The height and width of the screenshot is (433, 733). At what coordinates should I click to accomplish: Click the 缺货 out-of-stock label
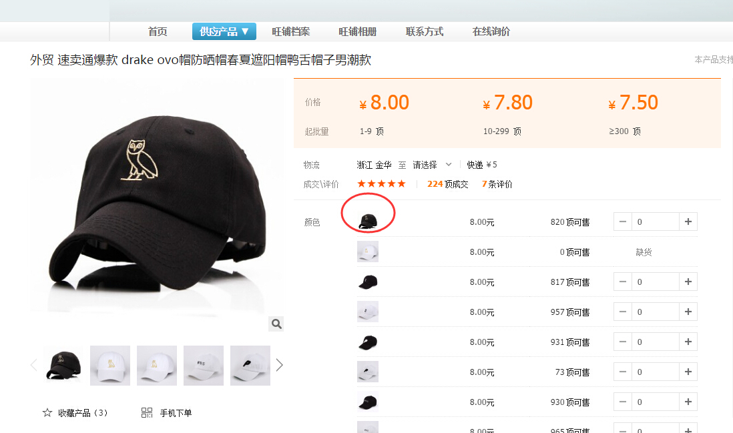644,252
